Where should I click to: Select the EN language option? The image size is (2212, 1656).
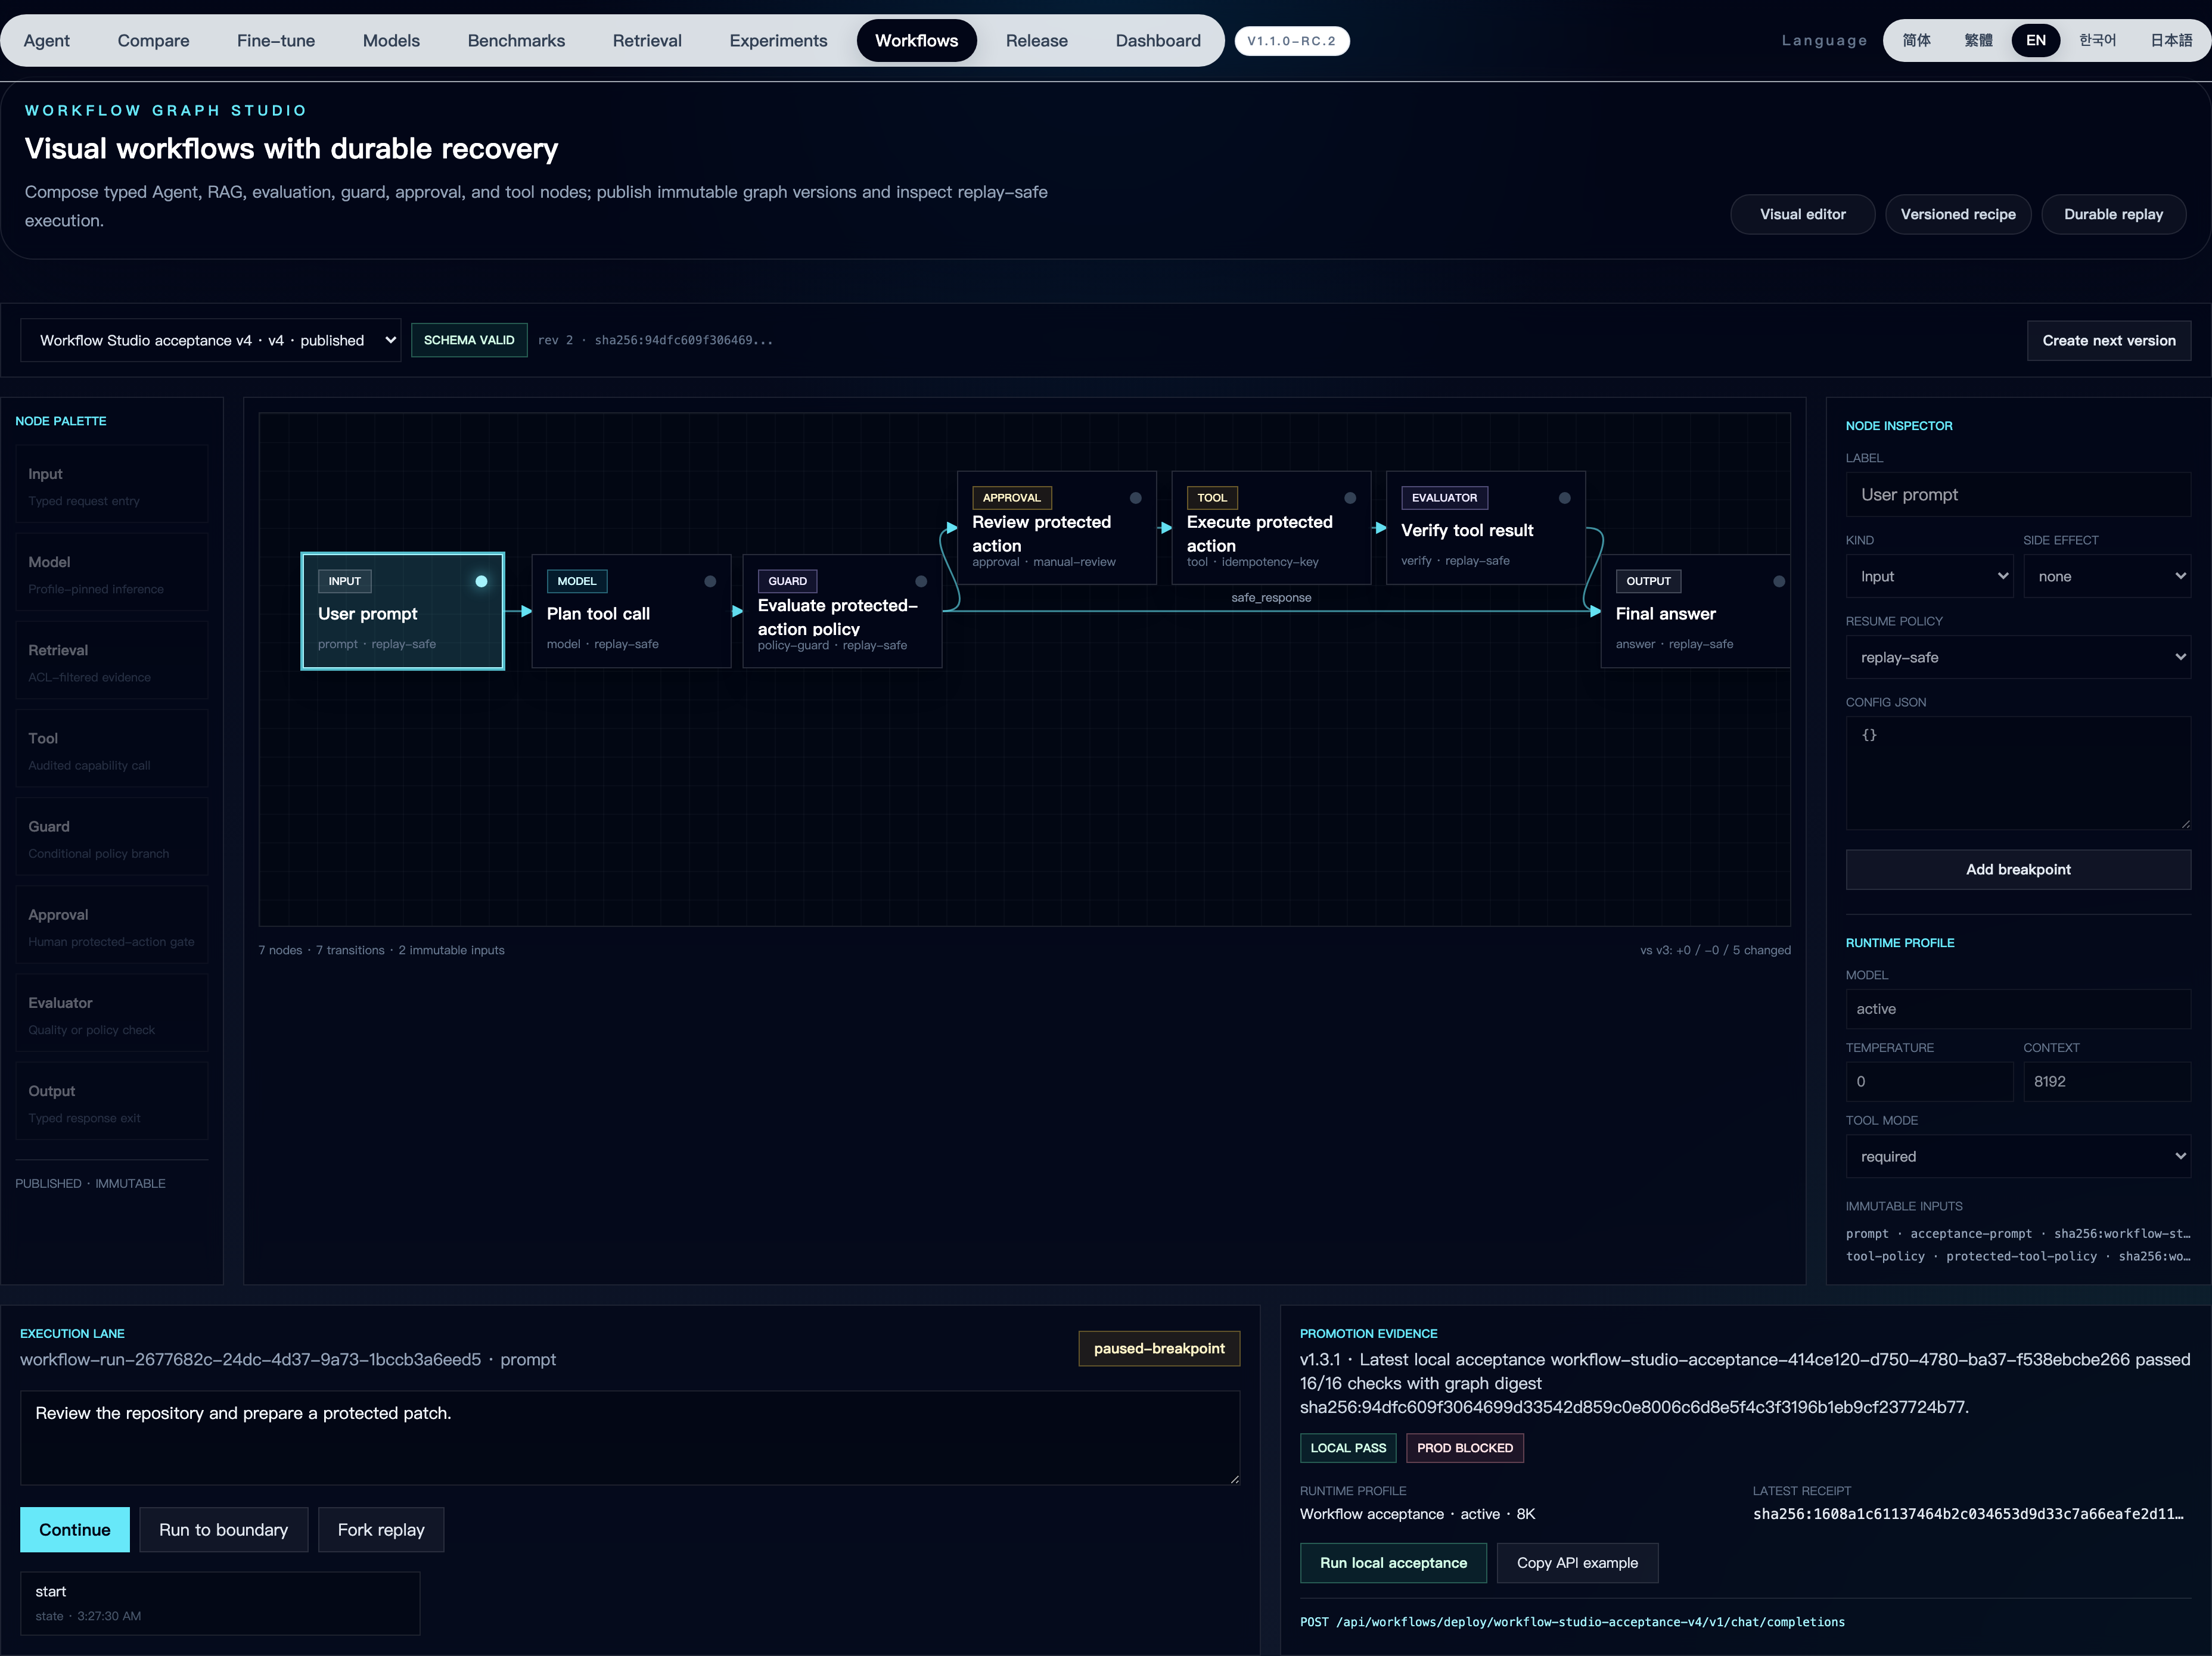[2036, 41]
